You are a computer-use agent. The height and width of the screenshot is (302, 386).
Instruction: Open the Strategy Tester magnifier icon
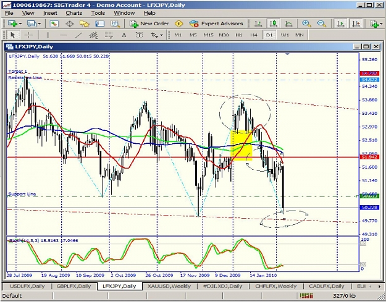click(115, 23)
